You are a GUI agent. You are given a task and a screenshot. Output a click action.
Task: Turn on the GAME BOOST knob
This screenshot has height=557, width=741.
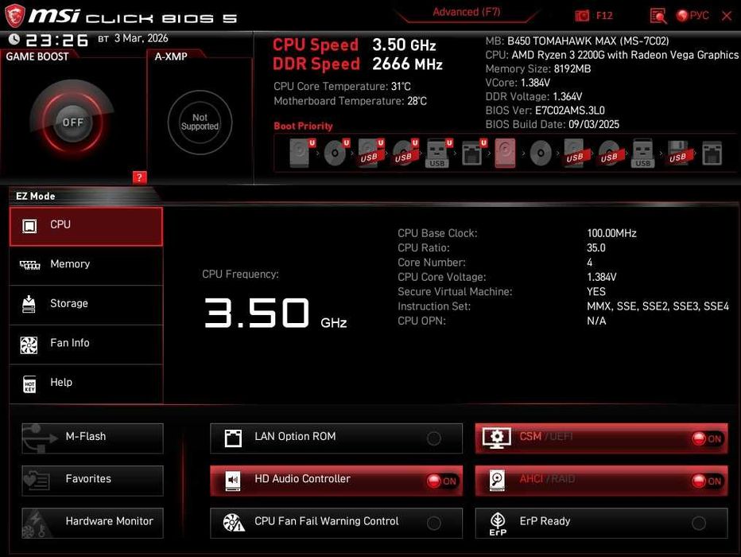click(72, 122)
